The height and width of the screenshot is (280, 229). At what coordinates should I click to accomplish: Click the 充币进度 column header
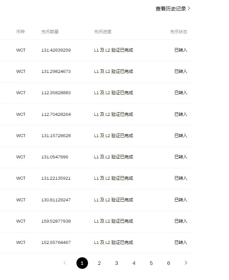(103, 32)
